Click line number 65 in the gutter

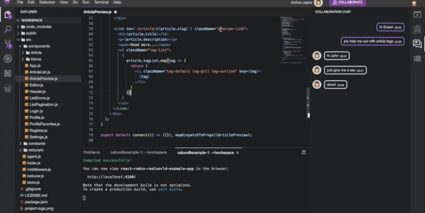90,61
